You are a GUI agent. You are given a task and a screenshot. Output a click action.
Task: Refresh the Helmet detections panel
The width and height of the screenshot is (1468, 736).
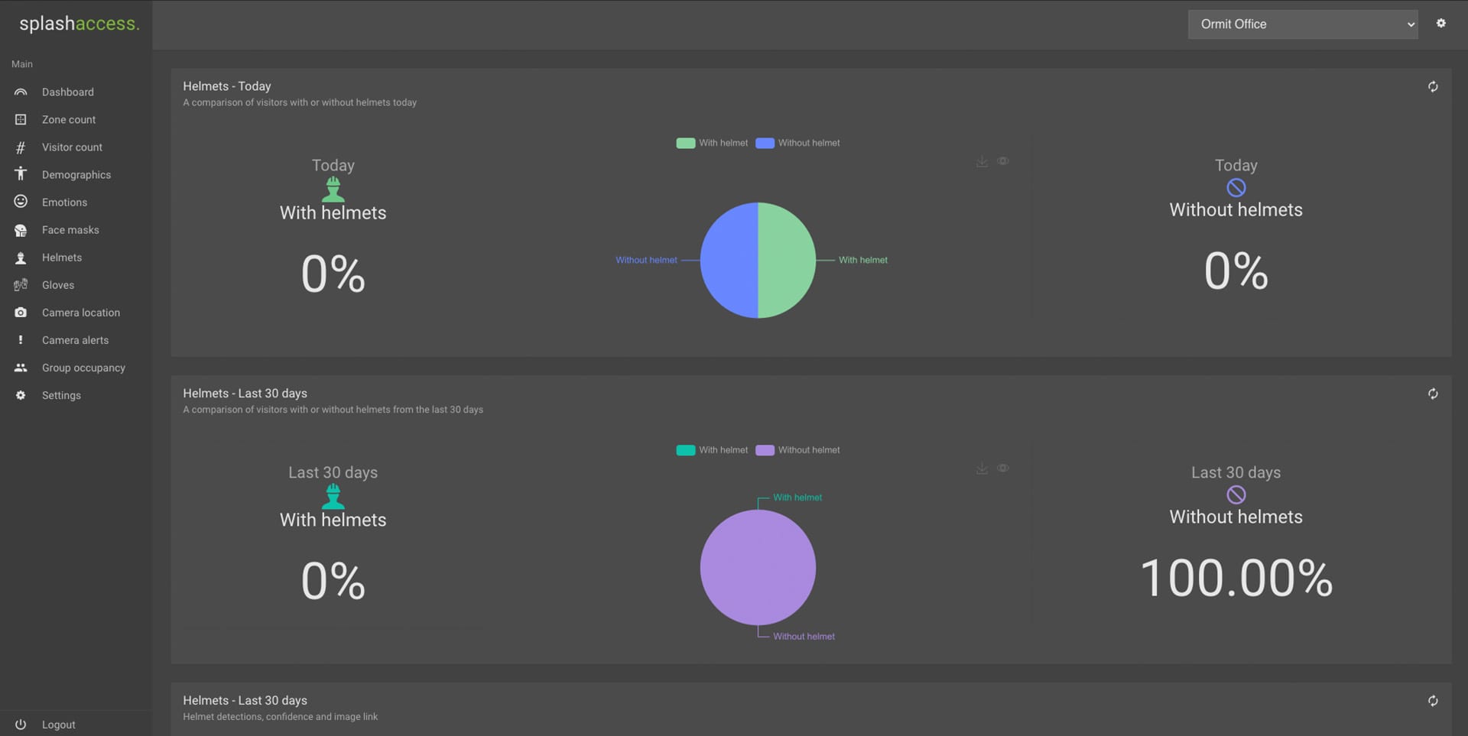click(1433, 701)
